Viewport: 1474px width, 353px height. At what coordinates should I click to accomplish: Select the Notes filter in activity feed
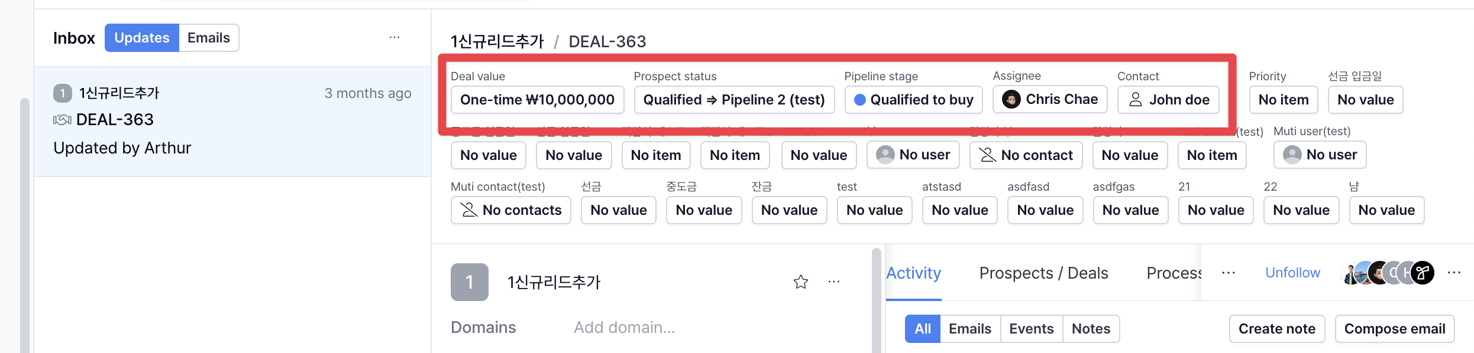click(x=1091, y=329)
